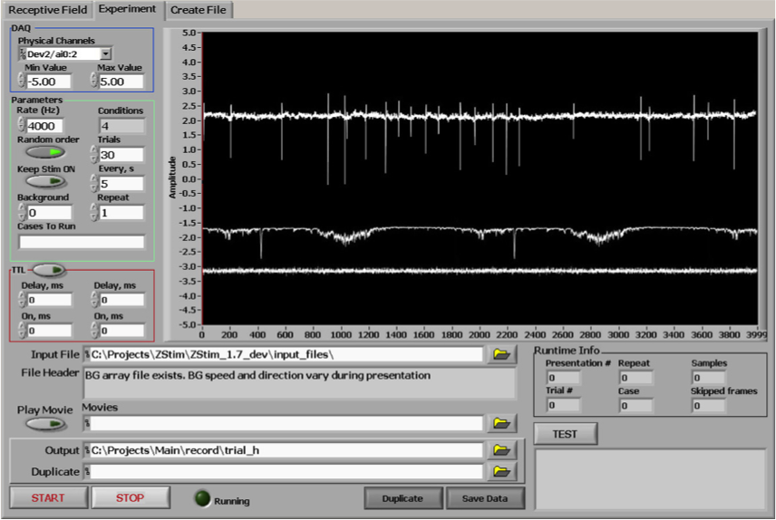This screenshot has height=520, width=776.
Task: Enable the TTL toggle switch
Action: 51,270
